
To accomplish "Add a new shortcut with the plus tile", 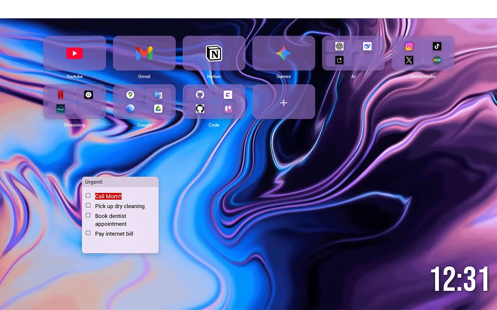I will (x=283, y=102).
